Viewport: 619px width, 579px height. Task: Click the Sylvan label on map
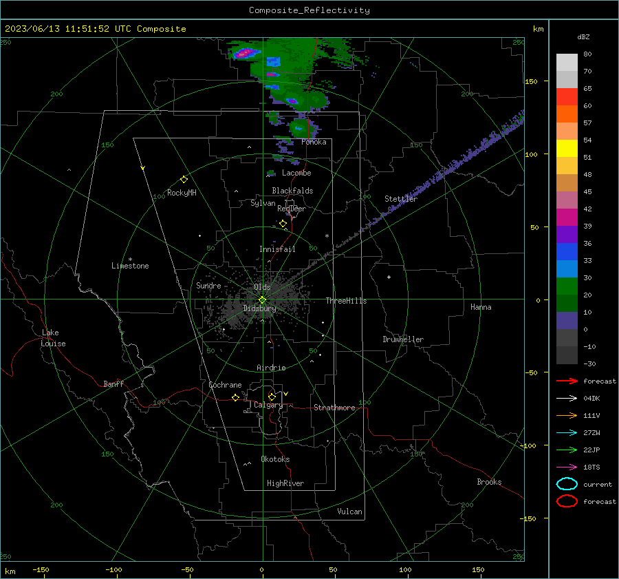click(x=263, y=203)
